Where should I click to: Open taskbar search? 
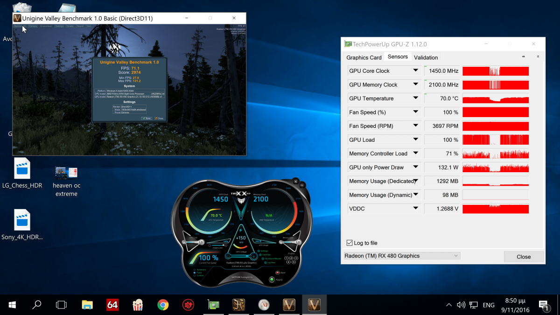pyautogui.click(x=36, y=305)
